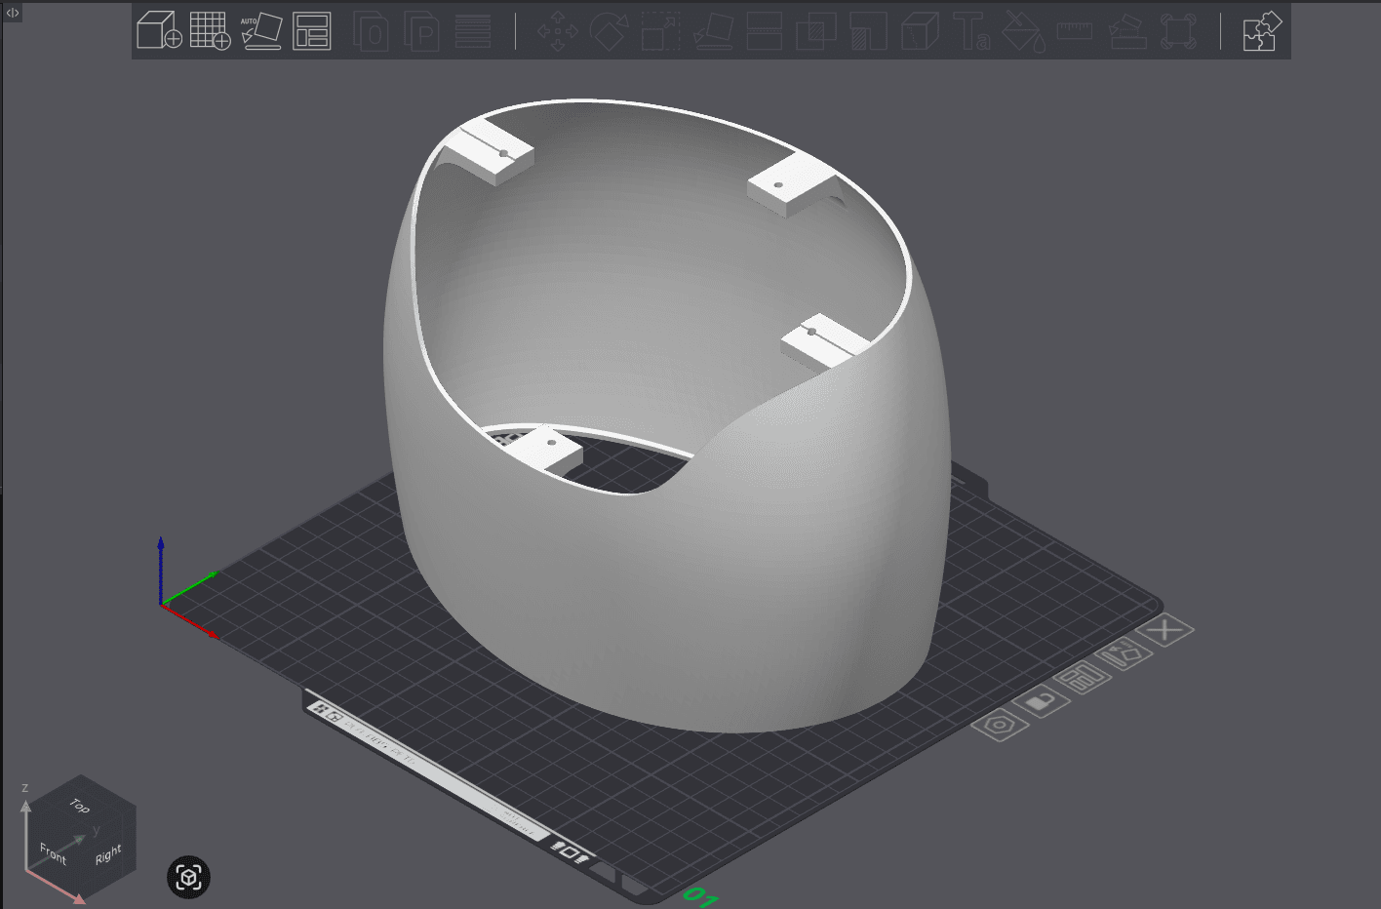This screenshot has height=909, width=1381.
Task: Add a new printing plate
Action: [212, 30]
